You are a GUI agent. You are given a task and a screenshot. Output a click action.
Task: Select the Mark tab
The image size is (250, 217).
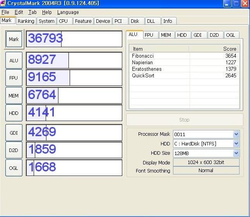(x=8, y=21)
